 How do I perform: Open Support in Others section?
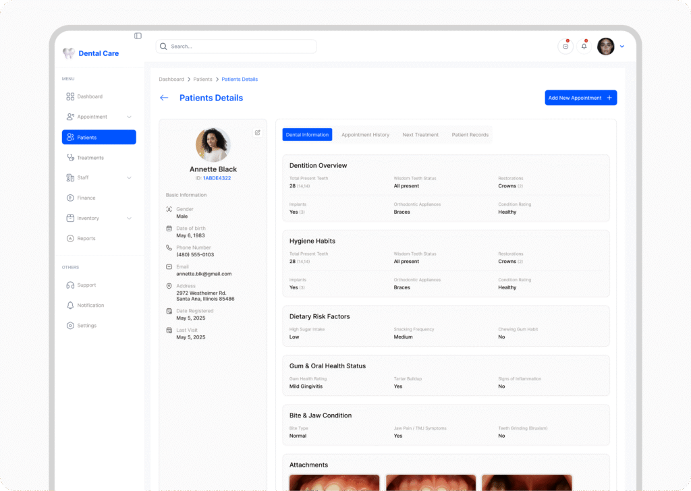point(86,285)
